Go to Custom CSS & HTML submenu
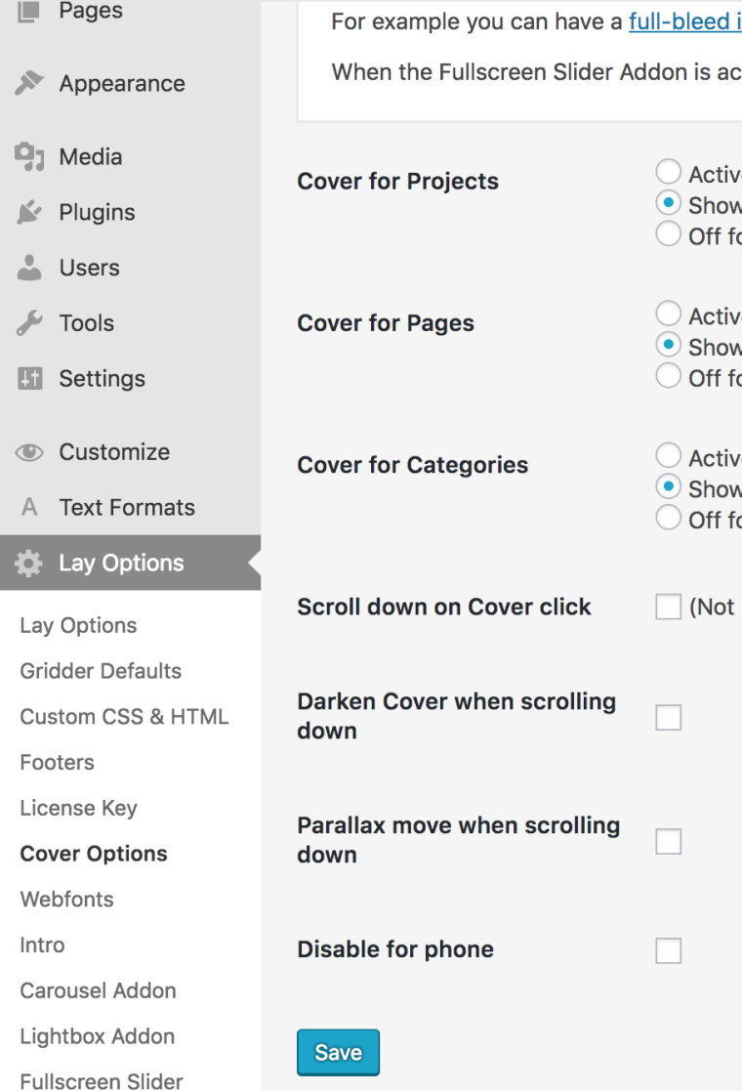Image resolution: width=742 pixels, height=1091 pixels. [x=124, y=717]
